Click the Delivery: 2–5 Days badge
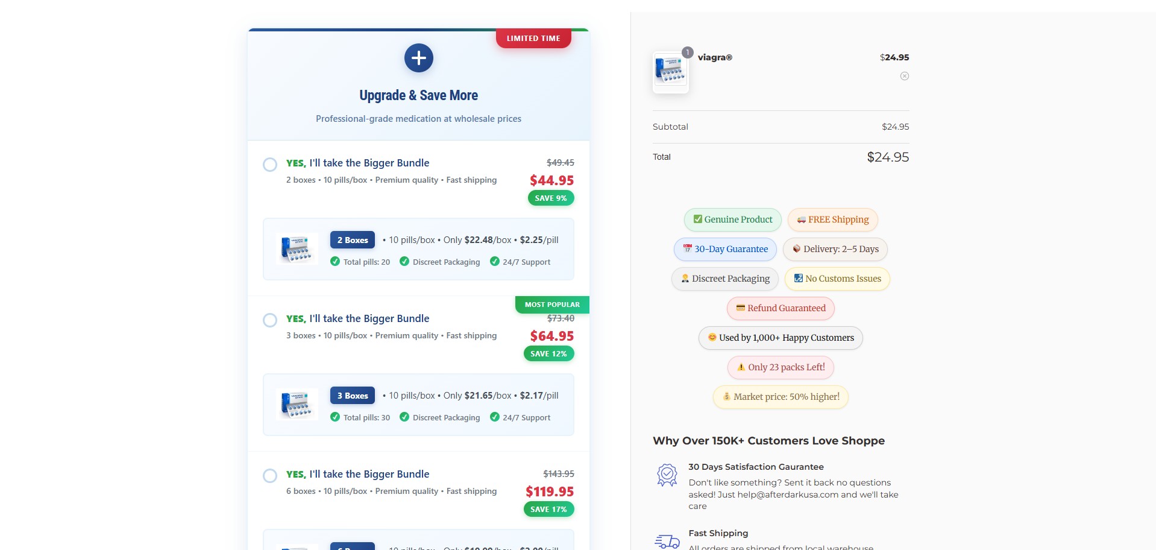The width and height of the screenshot is (1156, 550). pyautogui.click(x=835, y=249)
